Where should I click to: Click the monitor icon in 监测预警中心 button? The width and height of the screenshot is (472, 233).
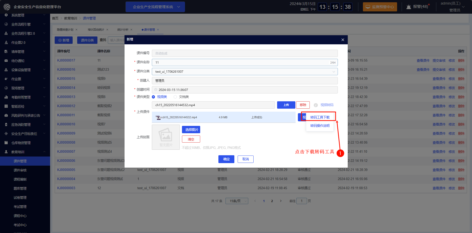368,7
